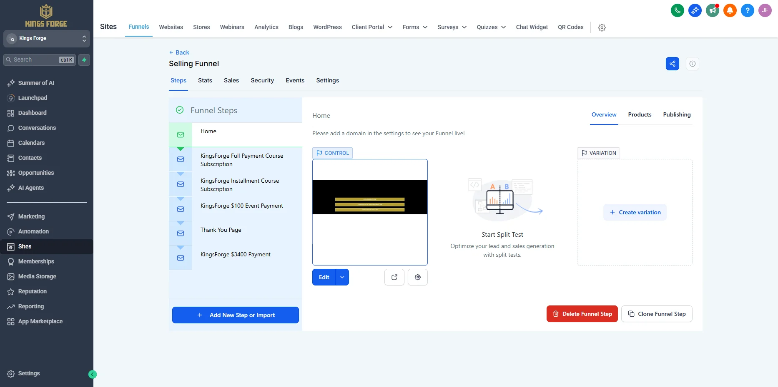Open Contacts in sidebar
Image resolution: width=778 pixels, height=387 pixels.
[x=30, y=158]
